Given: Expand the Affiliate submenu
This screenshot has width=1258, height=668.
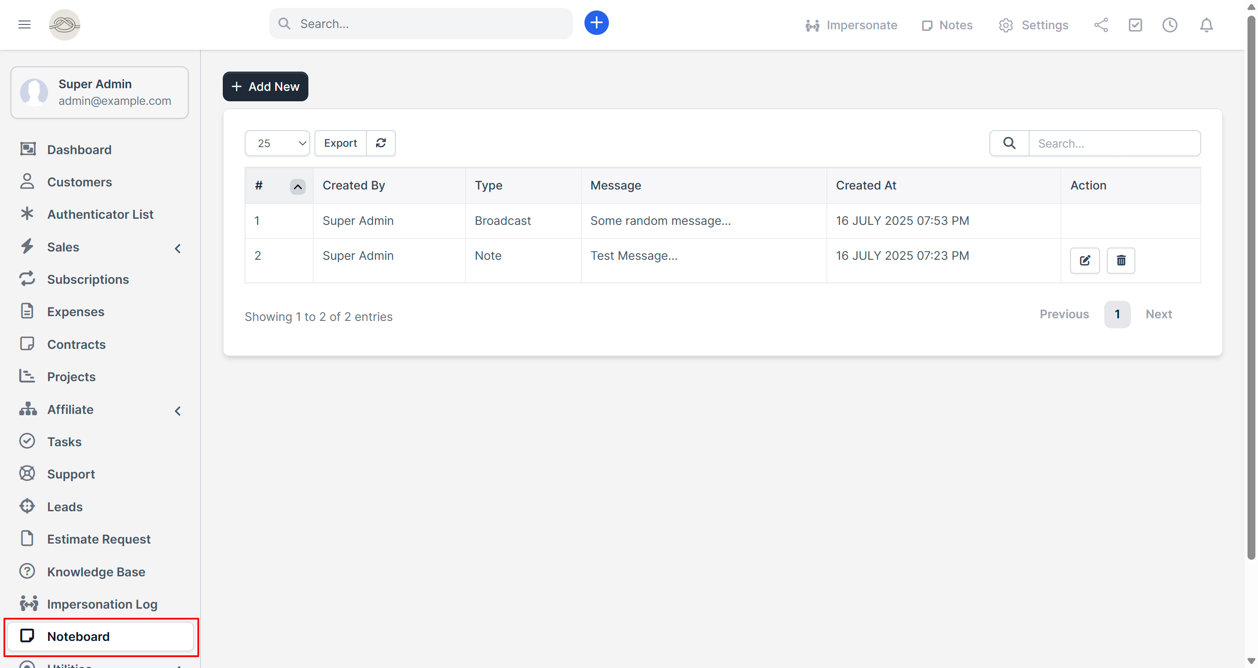Looking at the screenshot, I should (x=178, y=411).
